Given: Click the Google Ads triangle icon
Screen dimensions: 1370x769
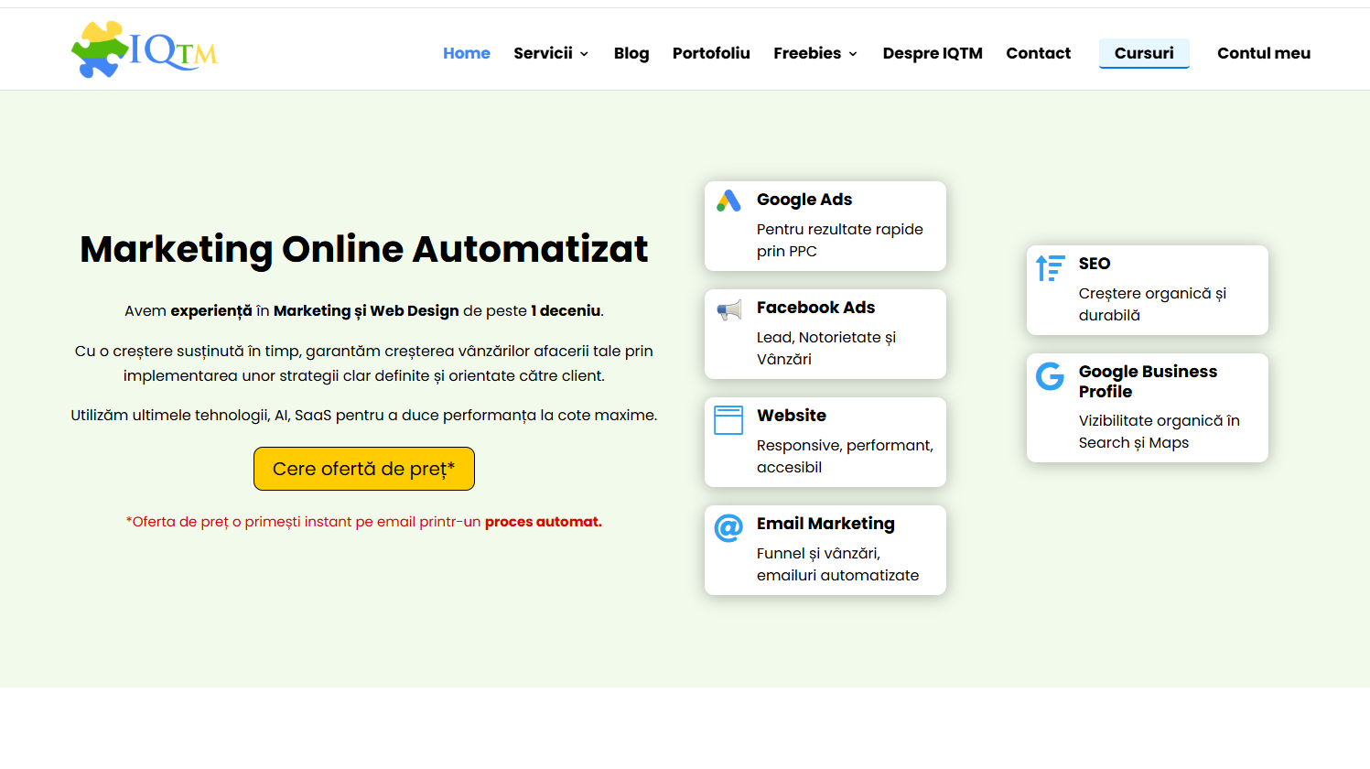Looking at the screenshot, I should pyautogui.click(x=728, y=201).
